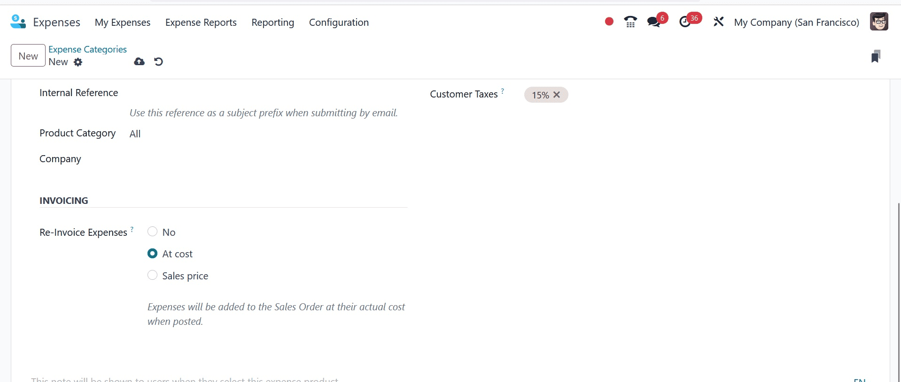The image size is (901, 382).
Task: Discard changes with the undo icon
Action: 158,61
